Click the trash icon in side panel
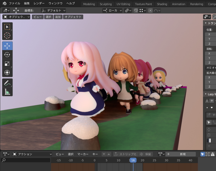Screen dimensions: 216x171 click(209, 135)
